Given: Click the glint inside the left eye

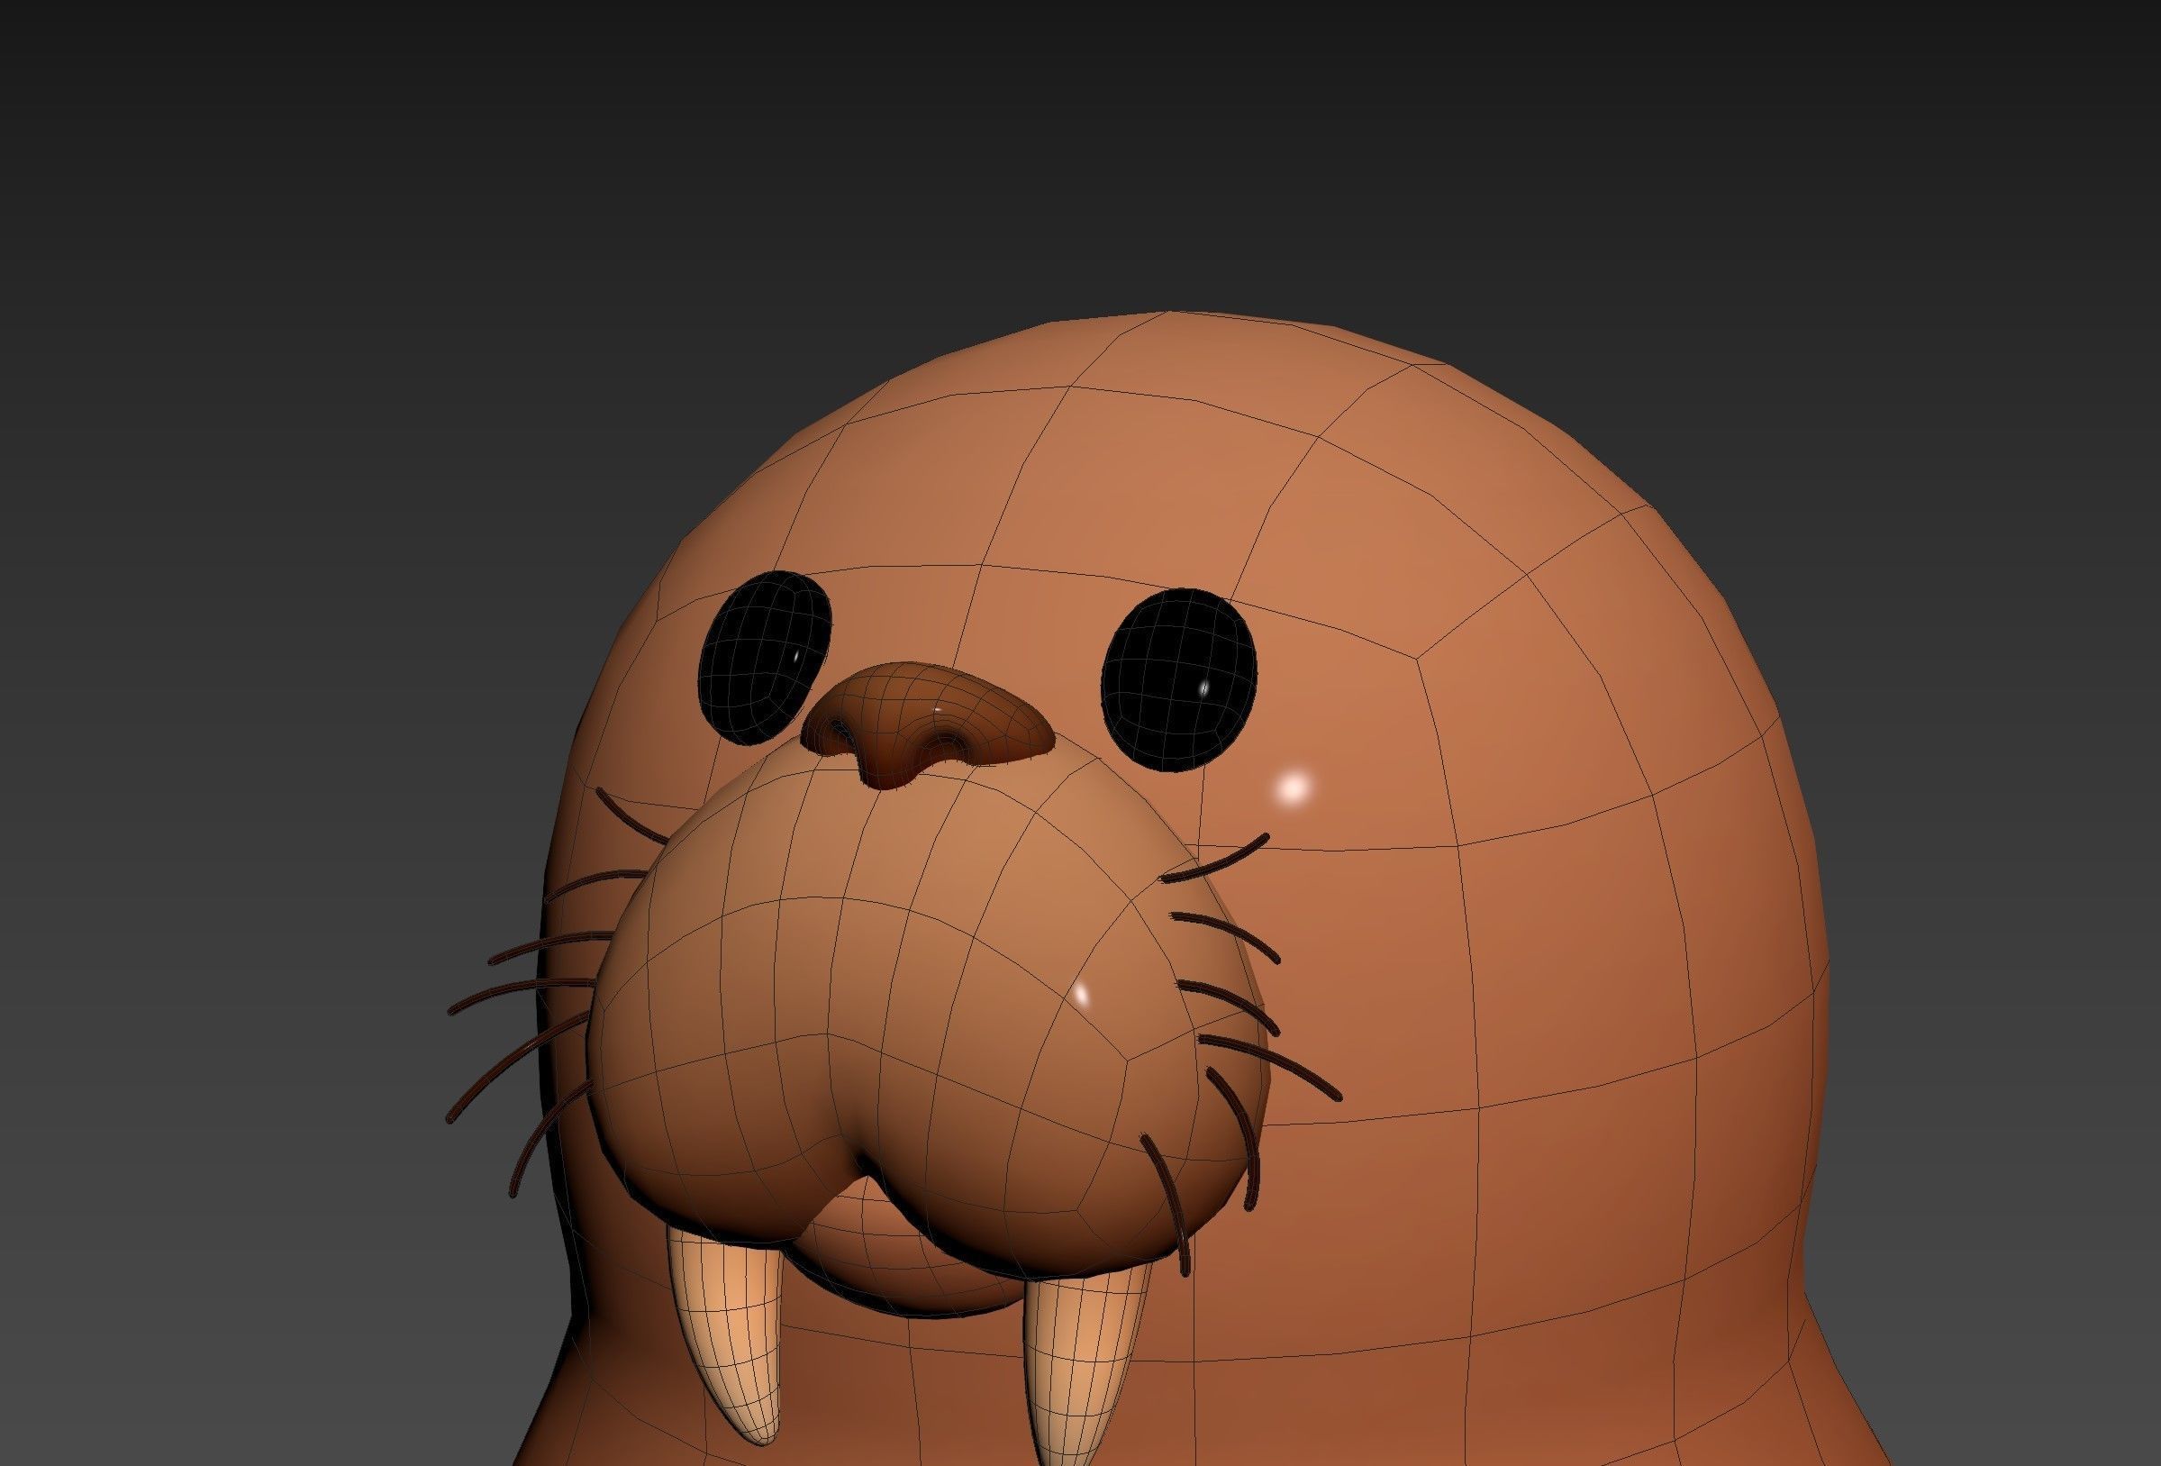Looking at the screenshot, I should tap(798, 657).
